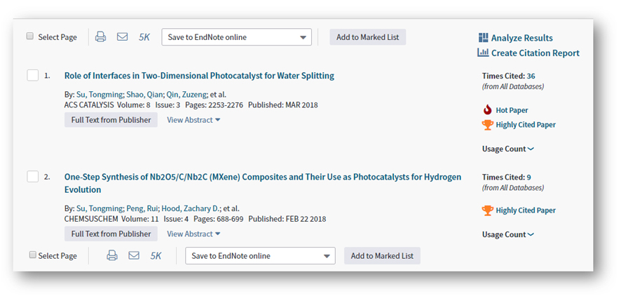Tick the checkbox for result 1

pyautogui.click(x=33, y=76)
